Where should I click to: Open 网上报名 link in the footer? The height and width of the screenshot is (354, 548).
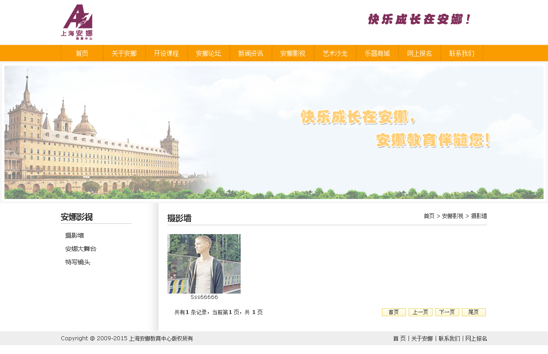coord(476,338)
